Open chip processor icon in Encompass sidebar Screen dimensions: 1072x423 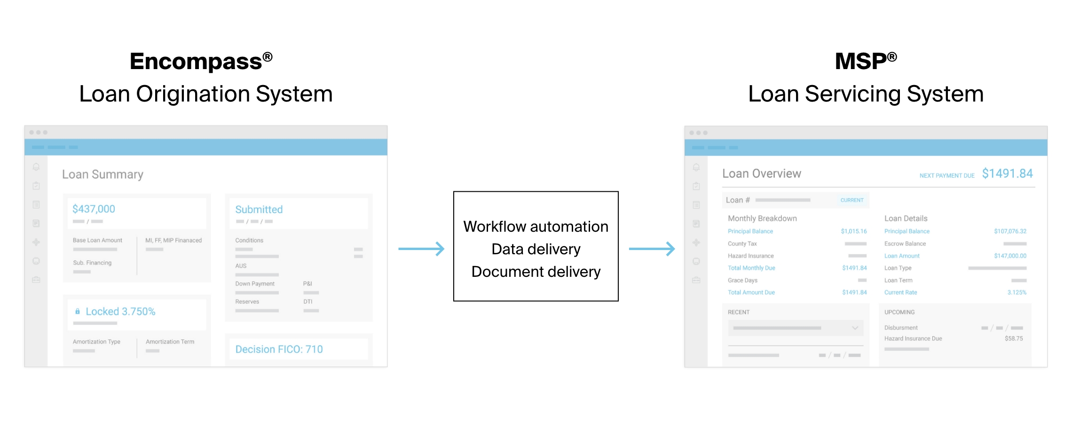point(36,261)
